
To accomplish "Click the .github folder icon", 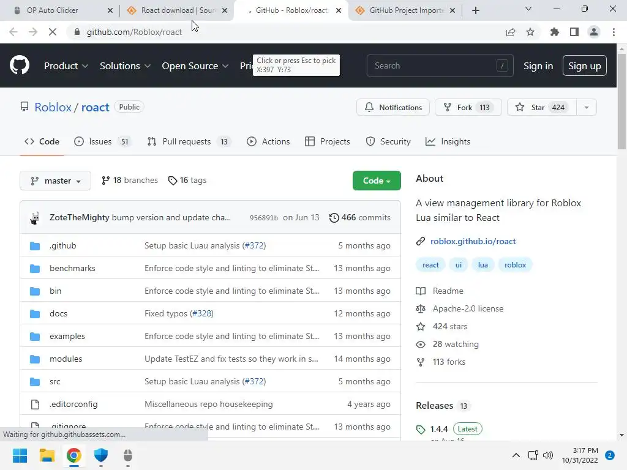I will click(x=35, y=246).
